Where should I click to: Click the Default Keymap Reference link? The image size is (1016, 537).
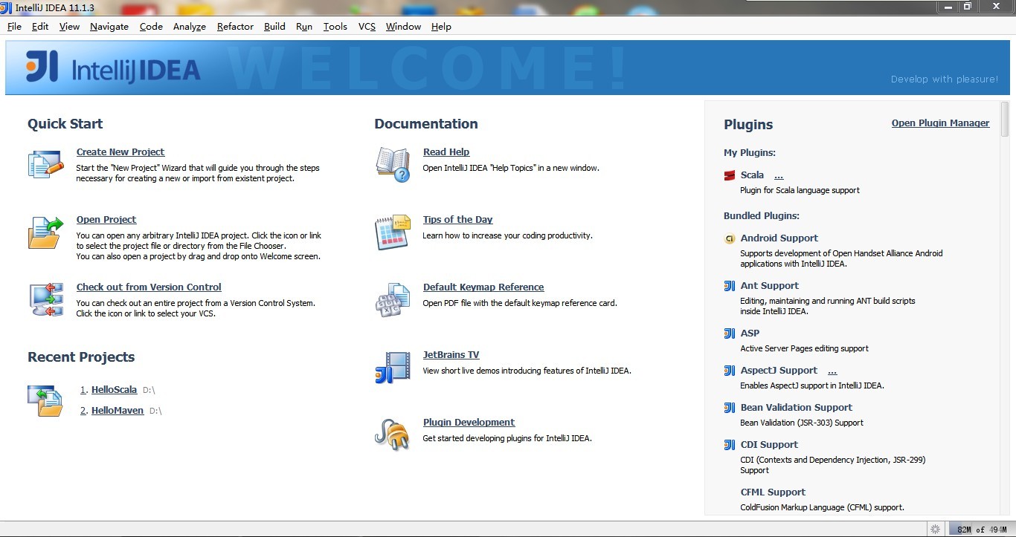(x=483, y=287)
